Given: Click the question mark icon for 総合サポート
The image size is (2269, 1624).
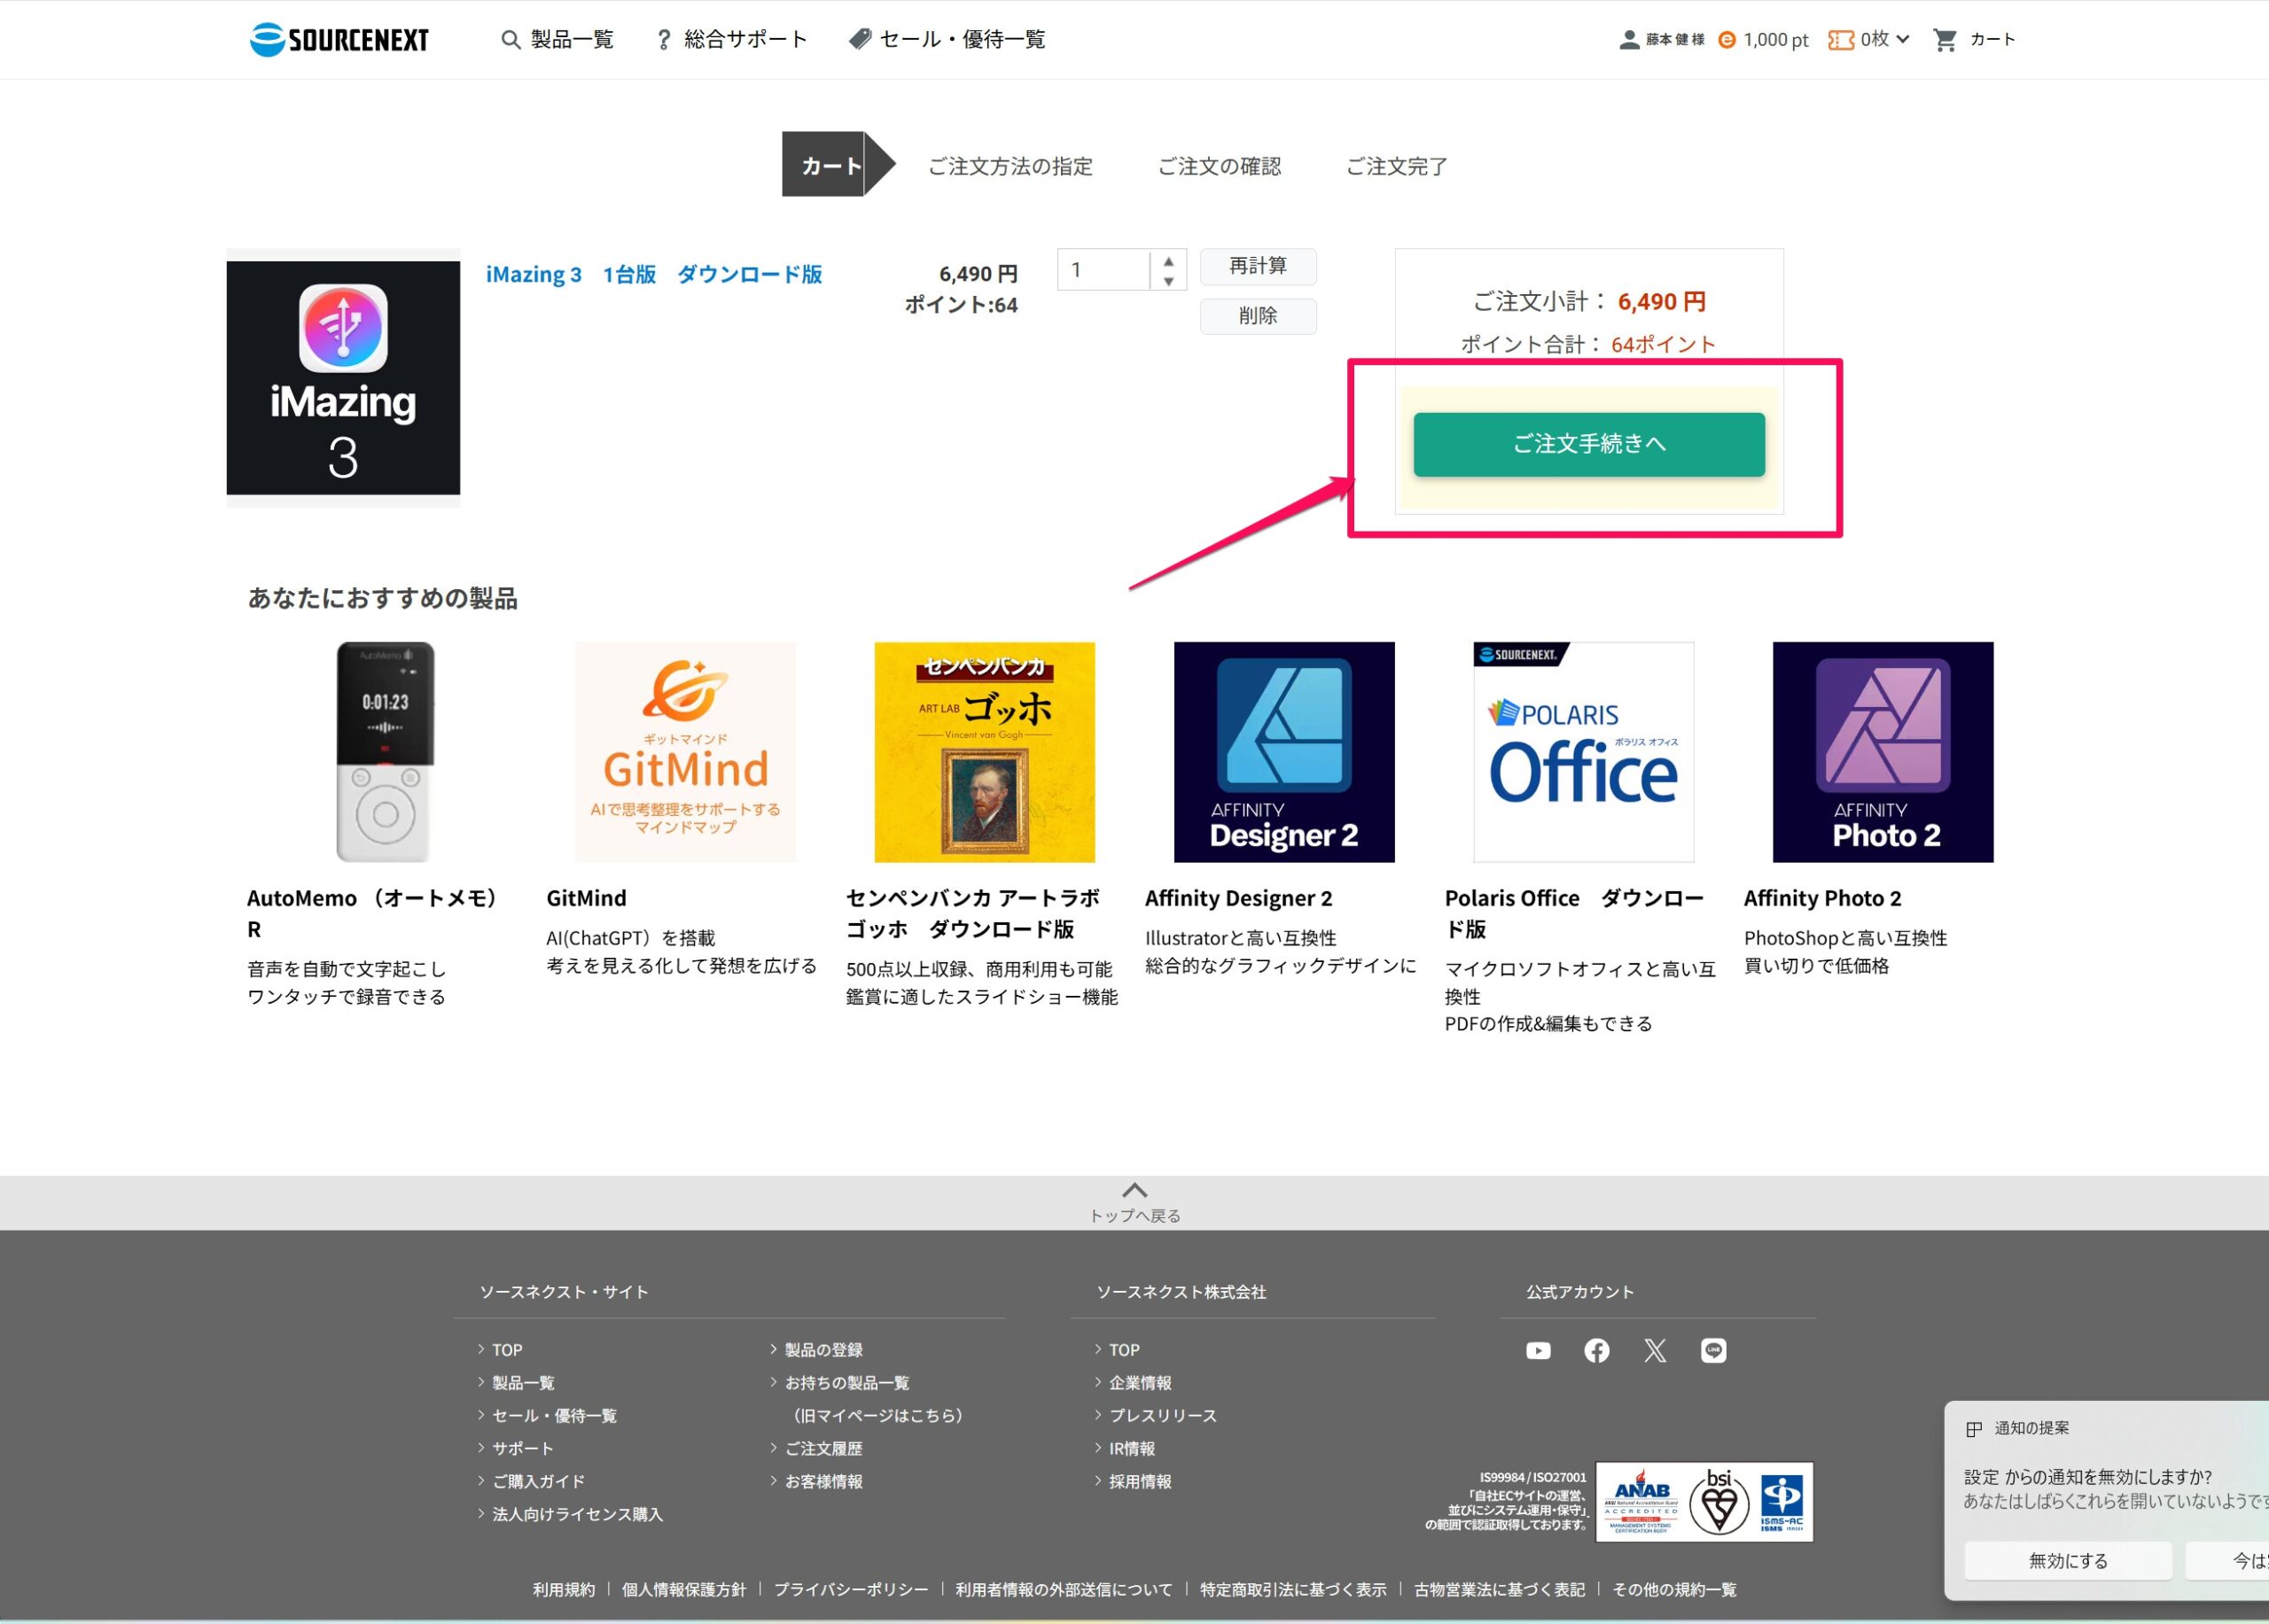Looking at the screenshot, I should pos(663,40).
